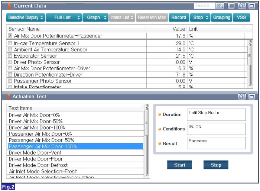
Task: Select Air Inlet Mode Selection-Fresh test item
Action: click(75, 171)
